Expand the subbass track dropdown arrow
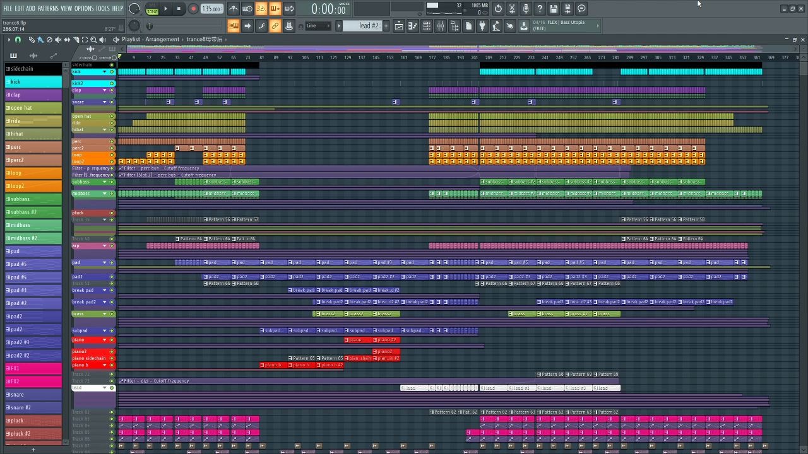The height and width of the screenshot is (454, 808). (x=105, y=182)
